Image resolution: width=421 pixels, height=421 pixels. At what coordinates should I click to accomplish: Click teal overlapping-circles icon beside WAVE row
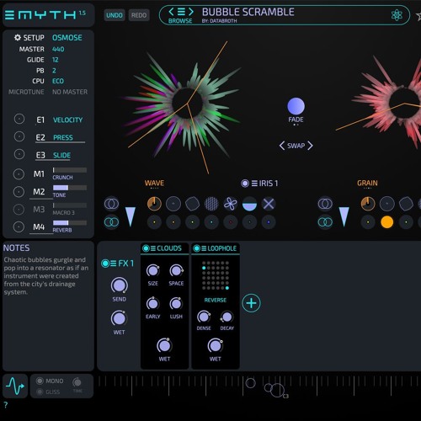click(111, 222)
